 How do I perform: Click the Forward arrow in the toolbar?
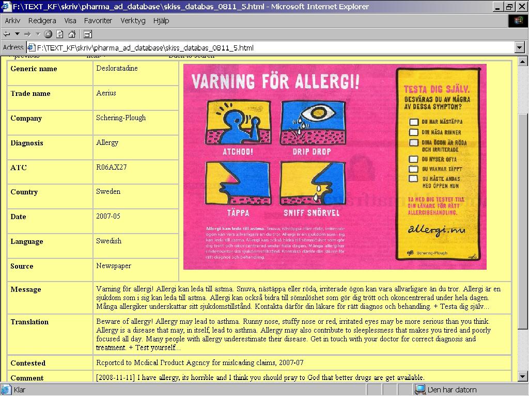28,34
